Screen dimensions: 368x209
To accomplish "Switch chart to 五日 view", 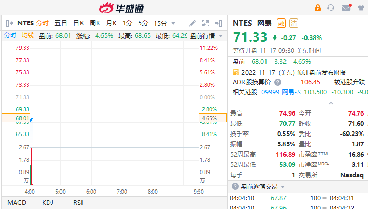I will tap(60, 23).
